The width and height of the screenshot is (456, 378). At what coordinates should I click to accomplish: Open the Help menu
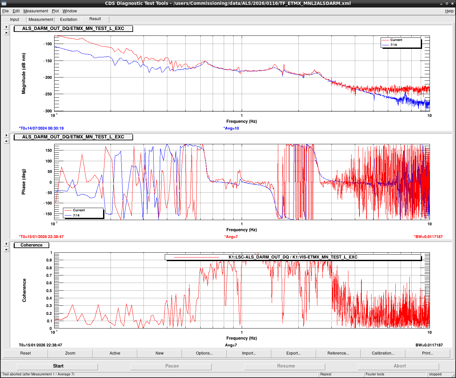(x=449, y=11)
